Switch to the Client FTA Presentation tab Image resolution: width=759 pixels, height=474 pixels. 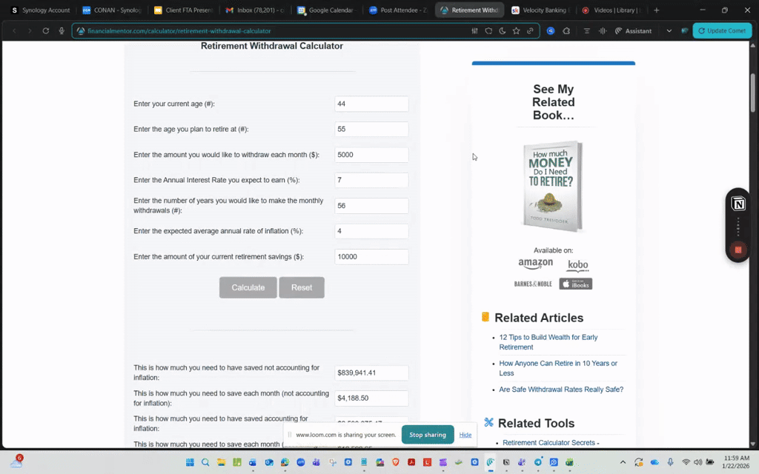pyautogui.click(x=184, y=10)
